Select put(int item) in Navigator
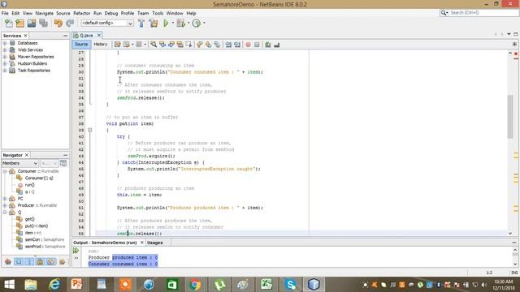The width and height of the screenshot is (520, 292). (x=37, y=226)
